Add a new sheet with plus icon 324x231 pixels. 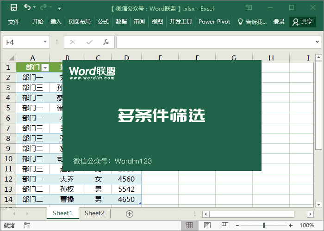click(130, 213)
